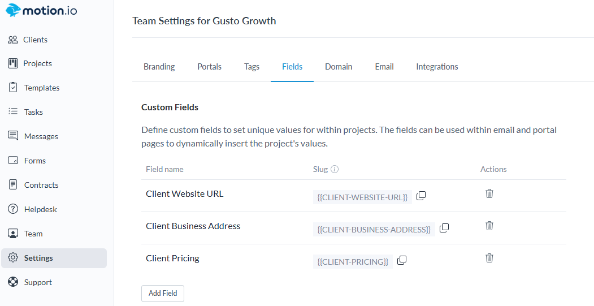The image size is (594, 306).
Task: Switch to the Portals tab
Action: [209, 67]
